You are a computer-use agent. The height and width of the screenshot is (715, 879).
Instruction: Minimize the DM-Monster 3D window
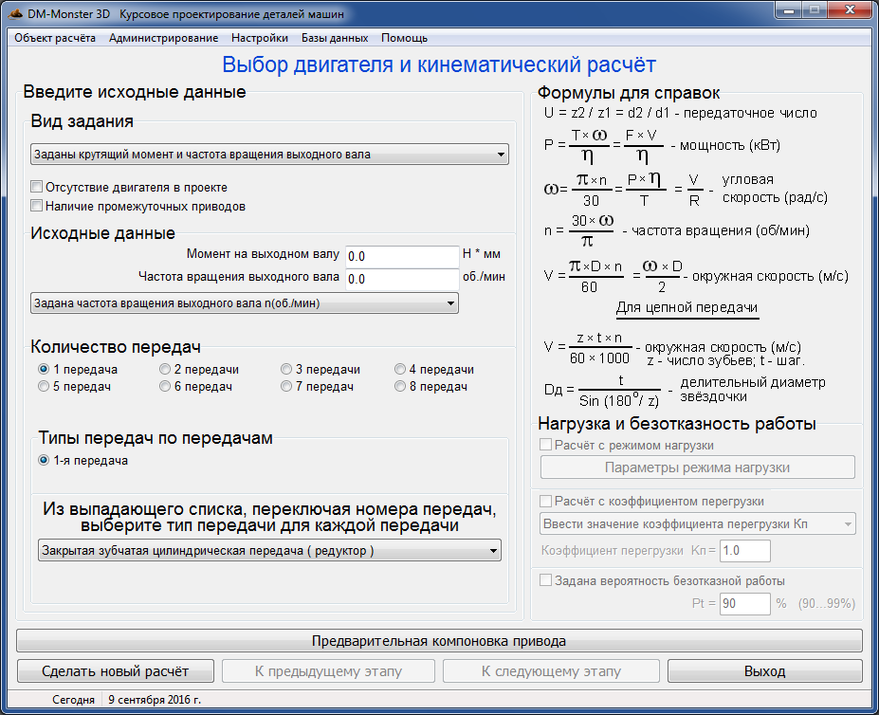click(788, 10)
